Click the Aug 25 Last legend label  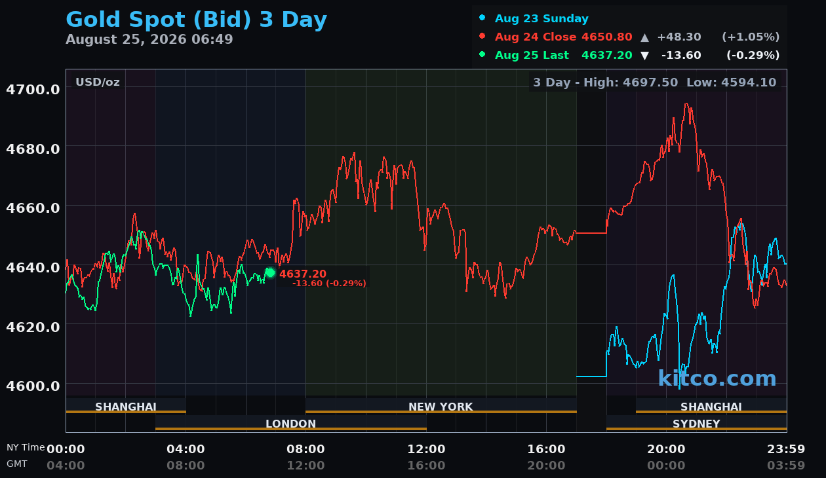tap(532, 55)
